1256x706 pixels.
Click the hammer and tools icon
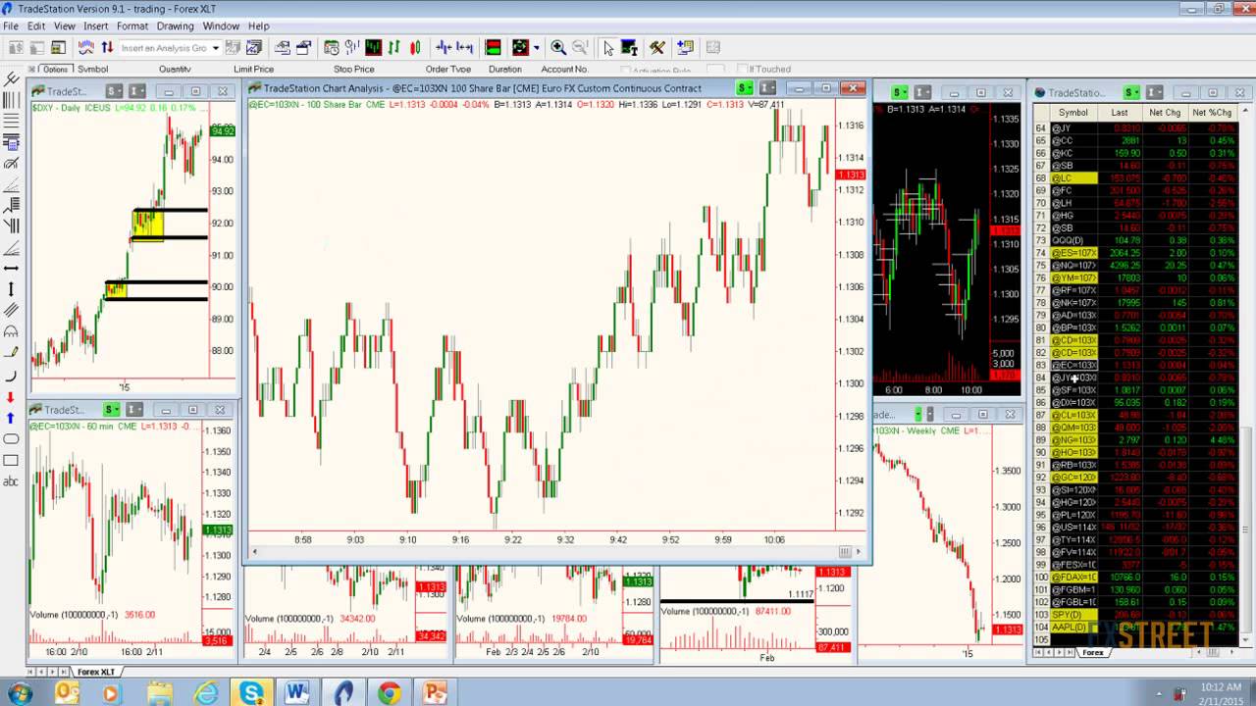(x=656, y=47)
